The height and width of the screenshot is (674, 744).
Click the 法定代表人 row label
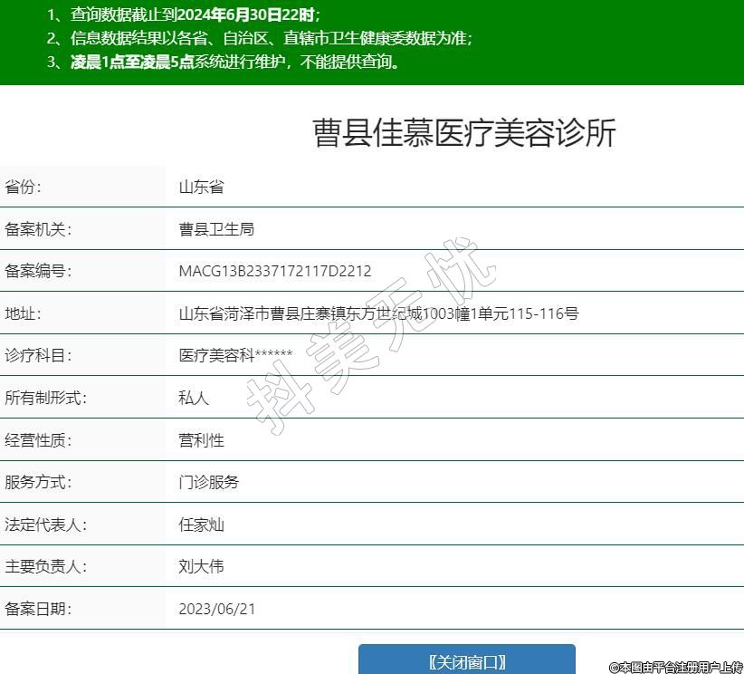click(x=45, y=525)
